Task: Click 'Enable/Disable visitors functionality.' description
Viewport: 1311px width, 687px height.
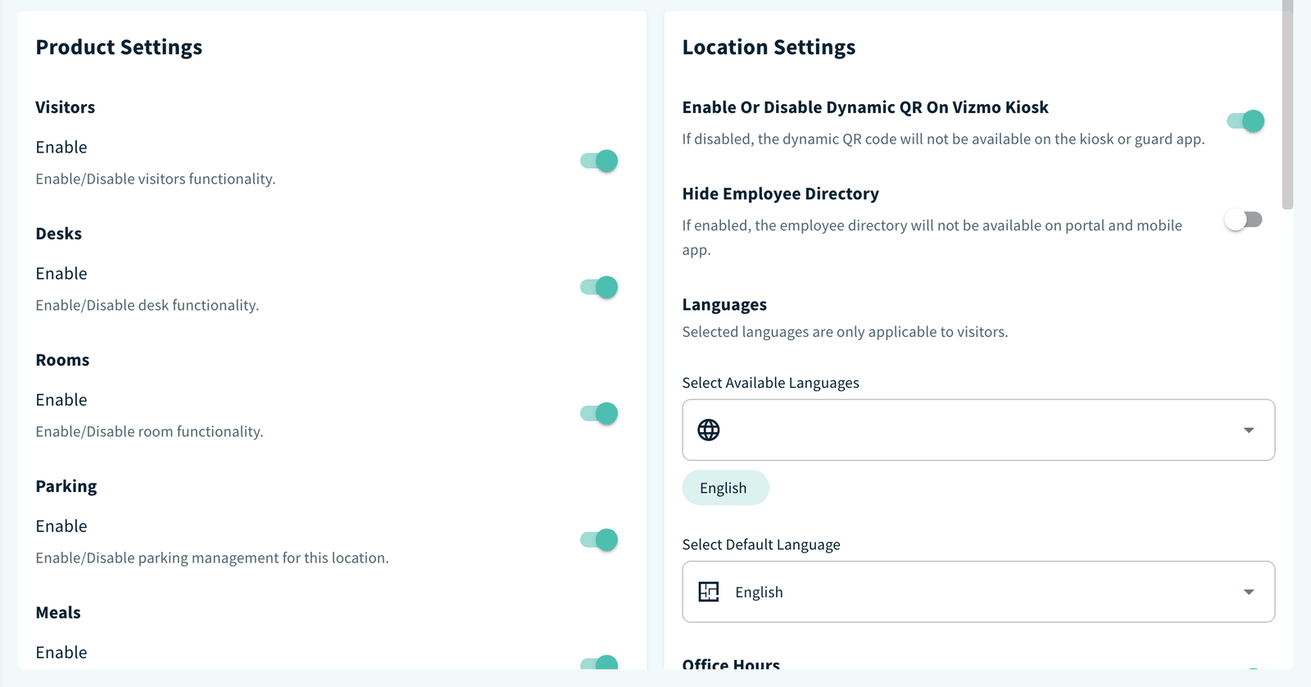Action: coord(156,179)
